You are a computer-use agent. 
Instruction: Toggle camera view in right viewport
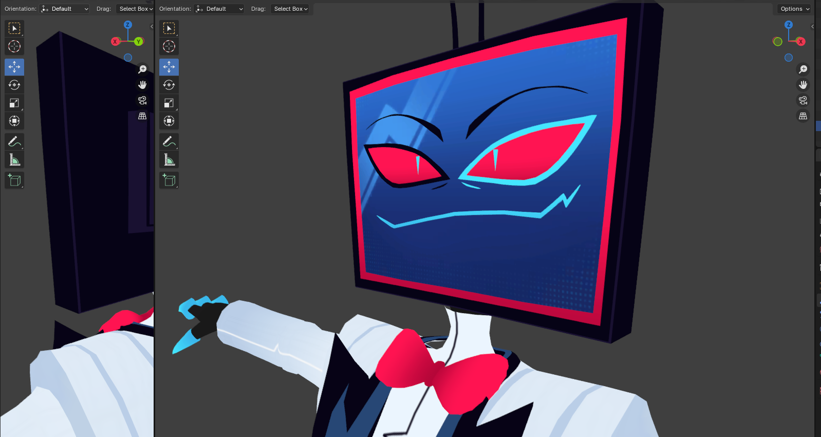click(x=803, y=100)
